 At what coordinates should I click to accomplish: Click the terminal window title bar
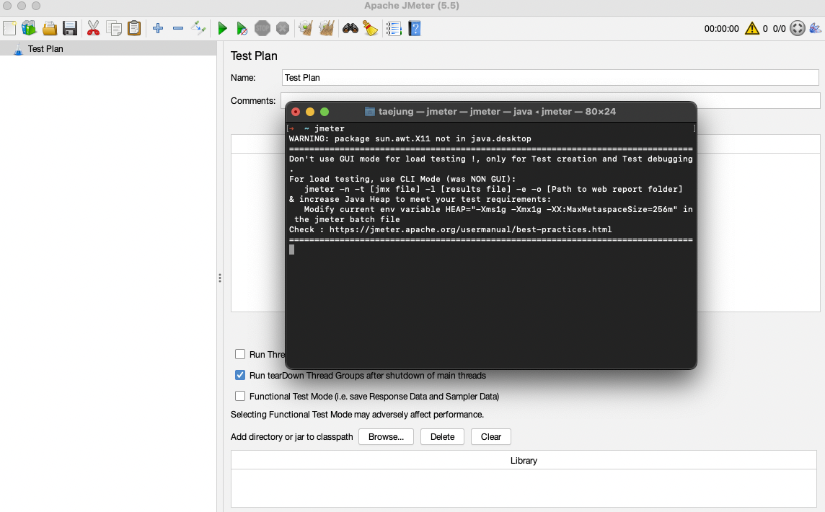click(x=491, y=112)
